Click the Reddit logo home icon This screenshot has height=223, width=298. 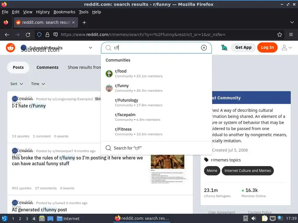[10, 48]
